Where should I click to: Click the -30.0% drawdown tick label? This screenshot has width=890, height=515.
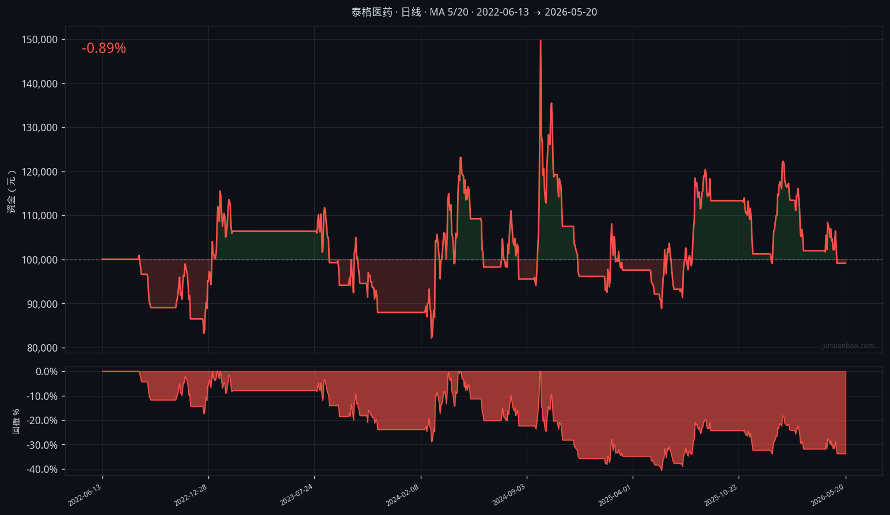(42, 445)
